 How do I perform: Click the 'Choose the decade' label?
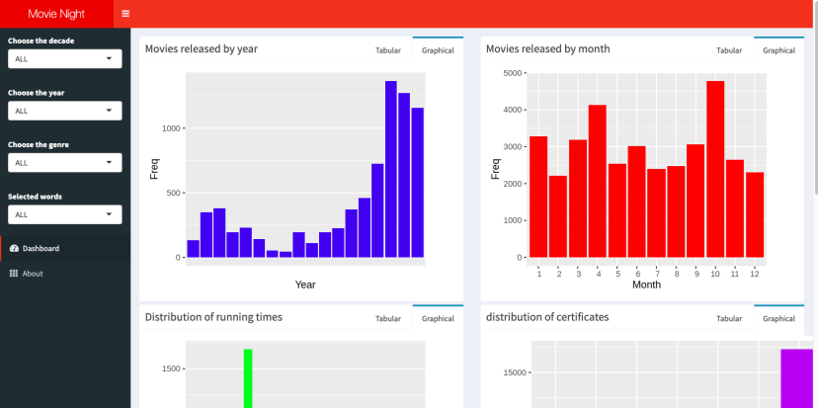click(41, 41)
